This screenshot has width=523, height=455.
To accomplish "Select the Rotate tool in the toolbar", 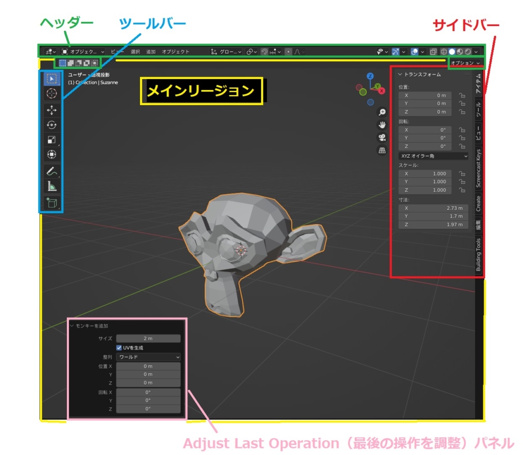I will click(x=51, y=125).
